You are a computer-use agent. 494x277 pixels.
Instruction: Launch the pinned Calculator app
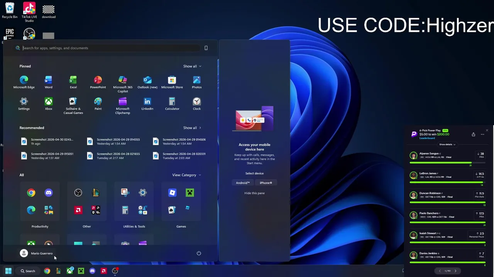pyautogui.click(x=172, y=104)
